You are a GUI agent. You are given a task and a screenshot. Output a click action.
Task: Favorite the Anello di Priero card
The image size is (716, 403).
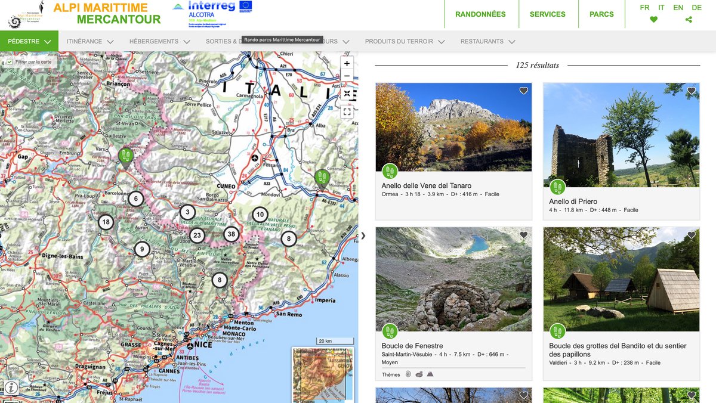pos(692,91)
